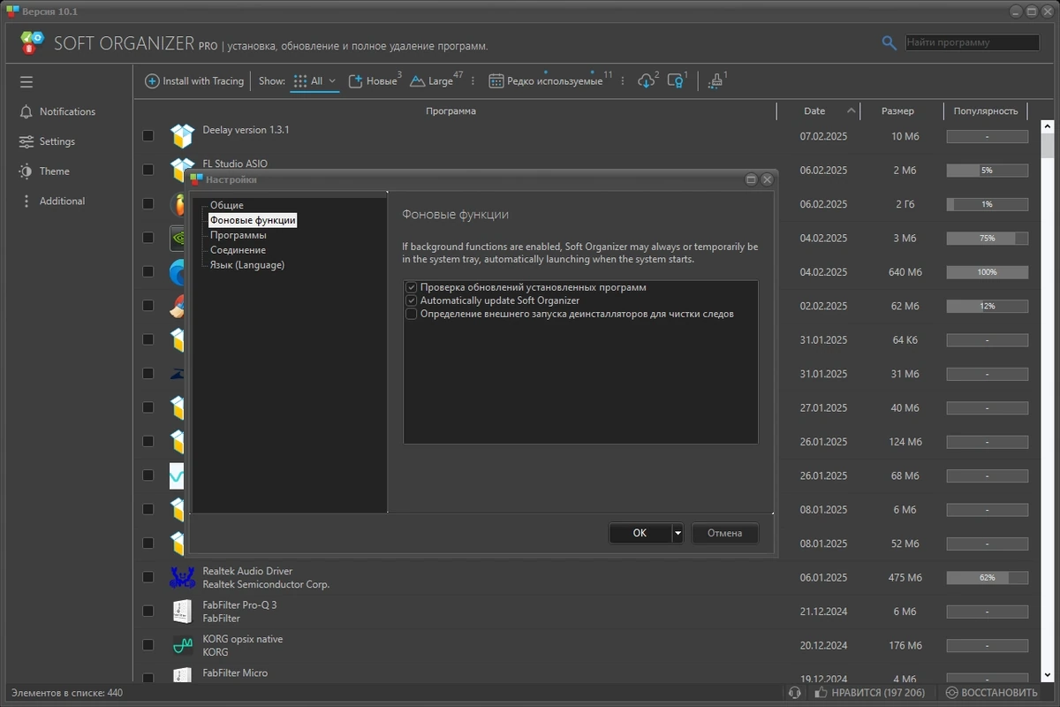Click the broom cleanup icon in toolbar
The height and width of the screenshot is (707, 1060).
715,81
